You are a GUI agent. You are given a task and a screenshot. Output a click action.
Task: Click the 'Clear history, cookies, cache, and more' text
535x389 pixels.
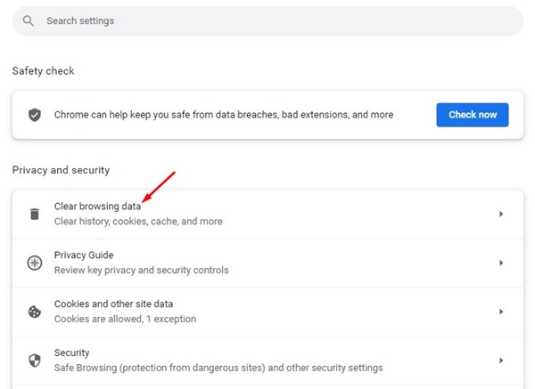138,222
